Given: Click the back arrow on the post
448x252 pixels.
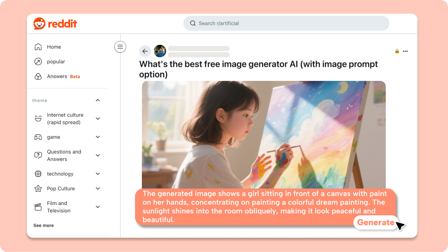Looking at the screenshot, I should click(x=145, y=51).
